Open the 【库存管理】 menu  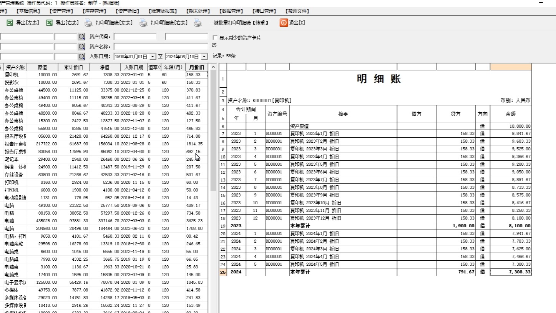[x=95, y=11]
